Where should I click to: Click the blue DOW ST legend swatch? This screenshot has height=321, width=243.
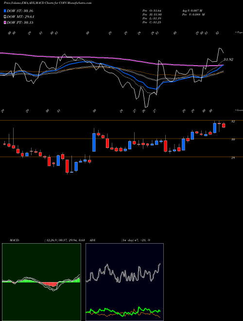point(5,11)
